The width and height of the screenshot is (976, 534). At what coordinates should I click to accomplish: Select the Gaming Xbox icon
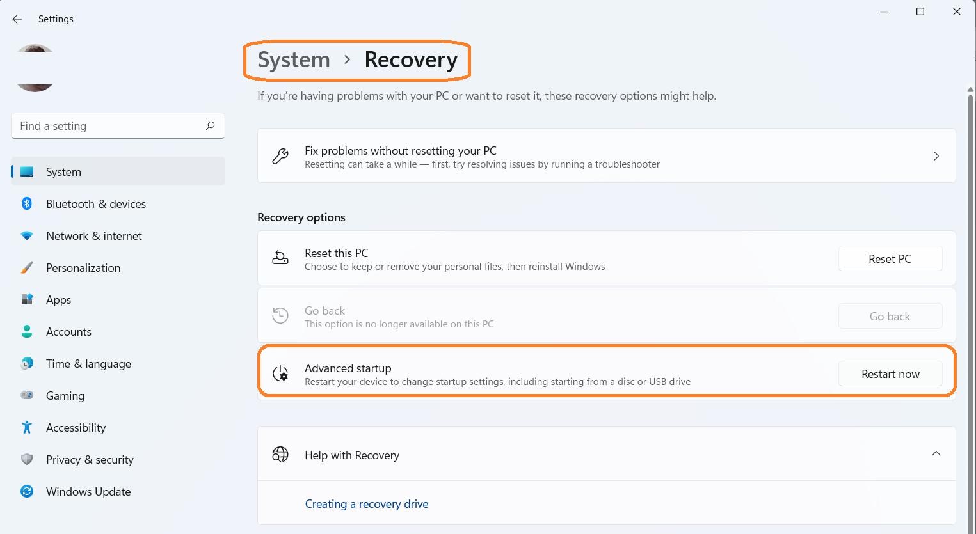pos(27,395)
